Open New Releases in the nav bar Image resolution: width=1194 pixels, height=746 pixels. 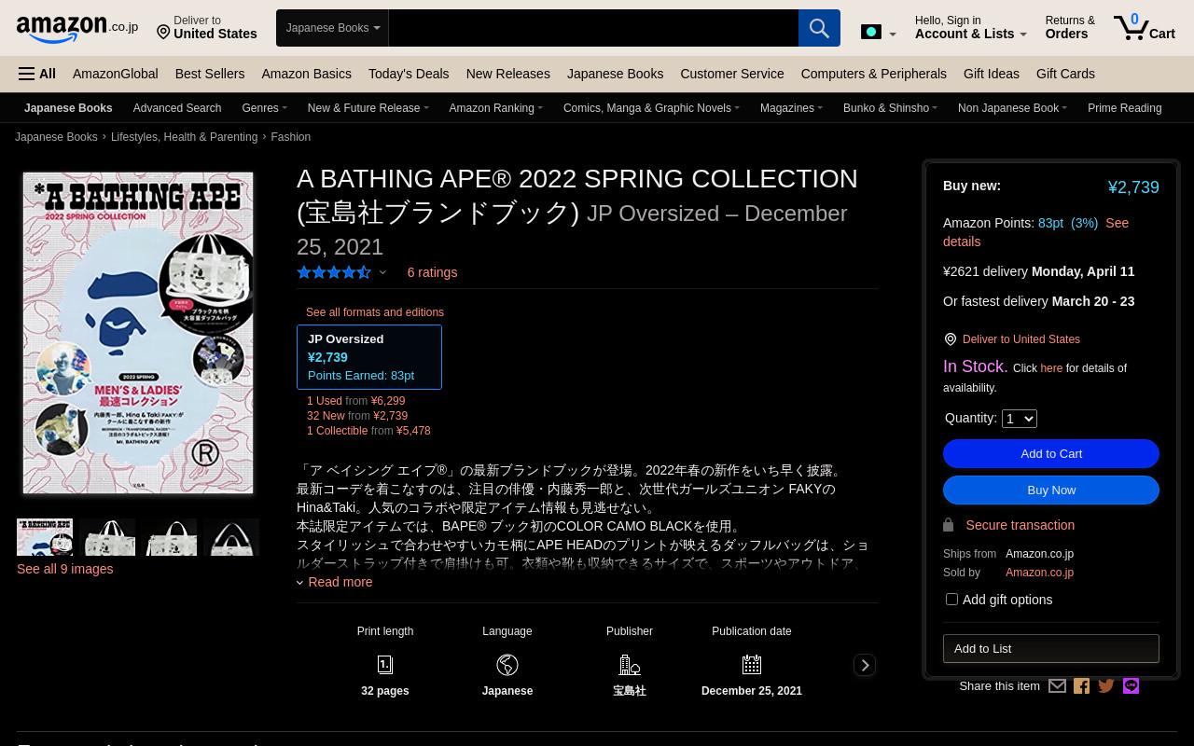507,74
